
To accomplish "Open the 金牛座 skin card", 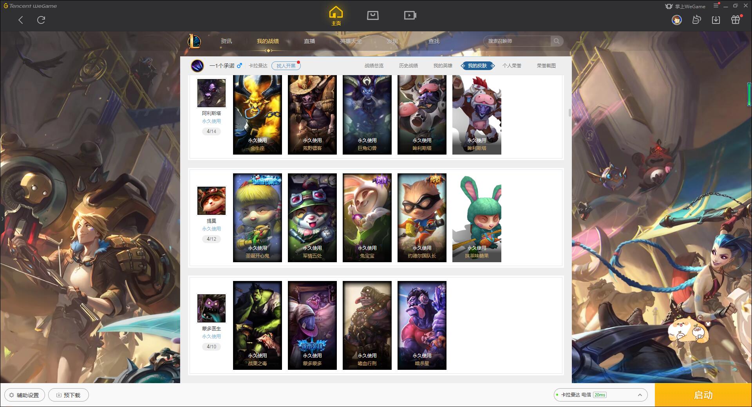I will click(257, 115).
